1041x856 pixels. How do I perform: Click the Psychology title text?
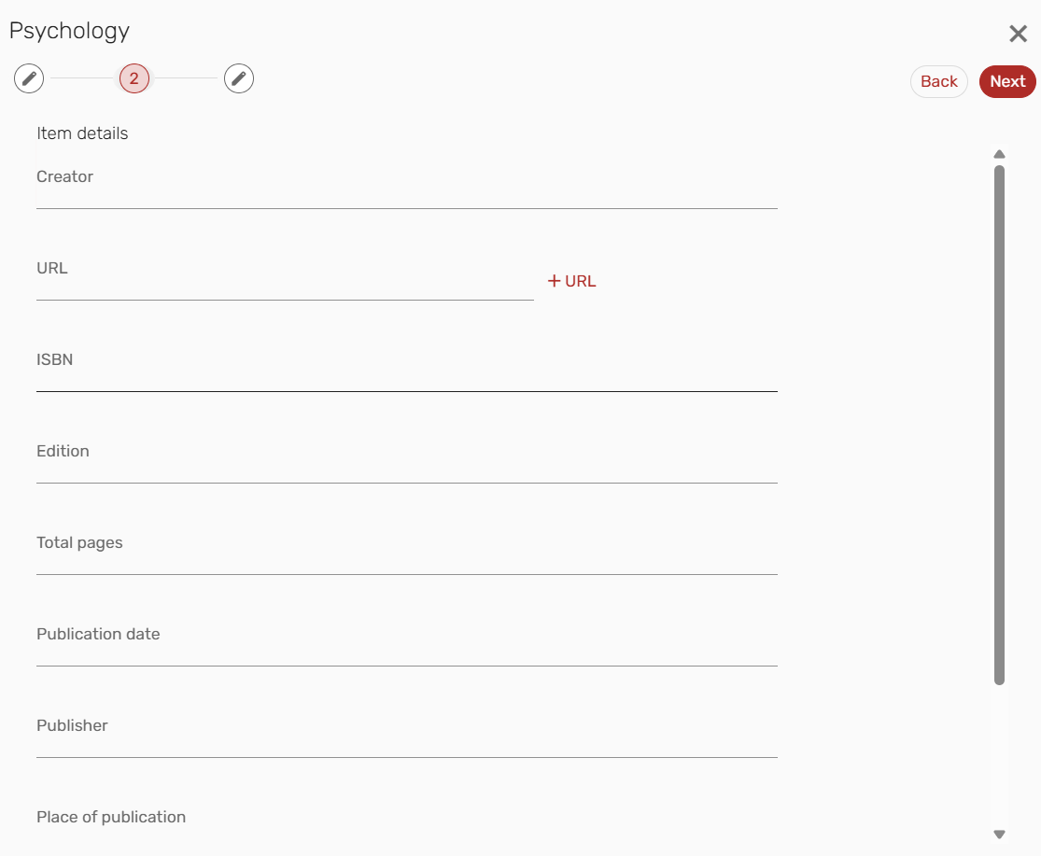pyautogui.click(x=69, y=31)
